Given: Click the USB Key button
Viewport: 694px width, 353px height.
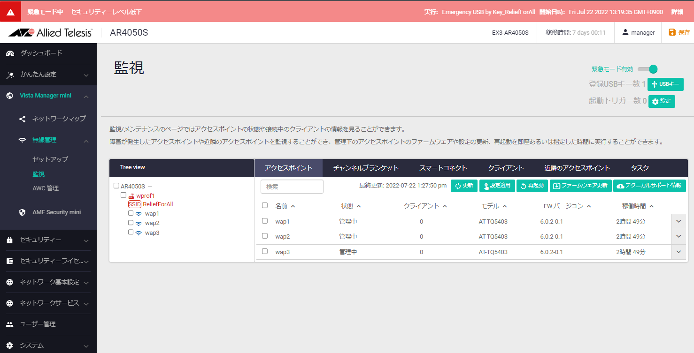Looking at the screenshot, I should (665, 84).
